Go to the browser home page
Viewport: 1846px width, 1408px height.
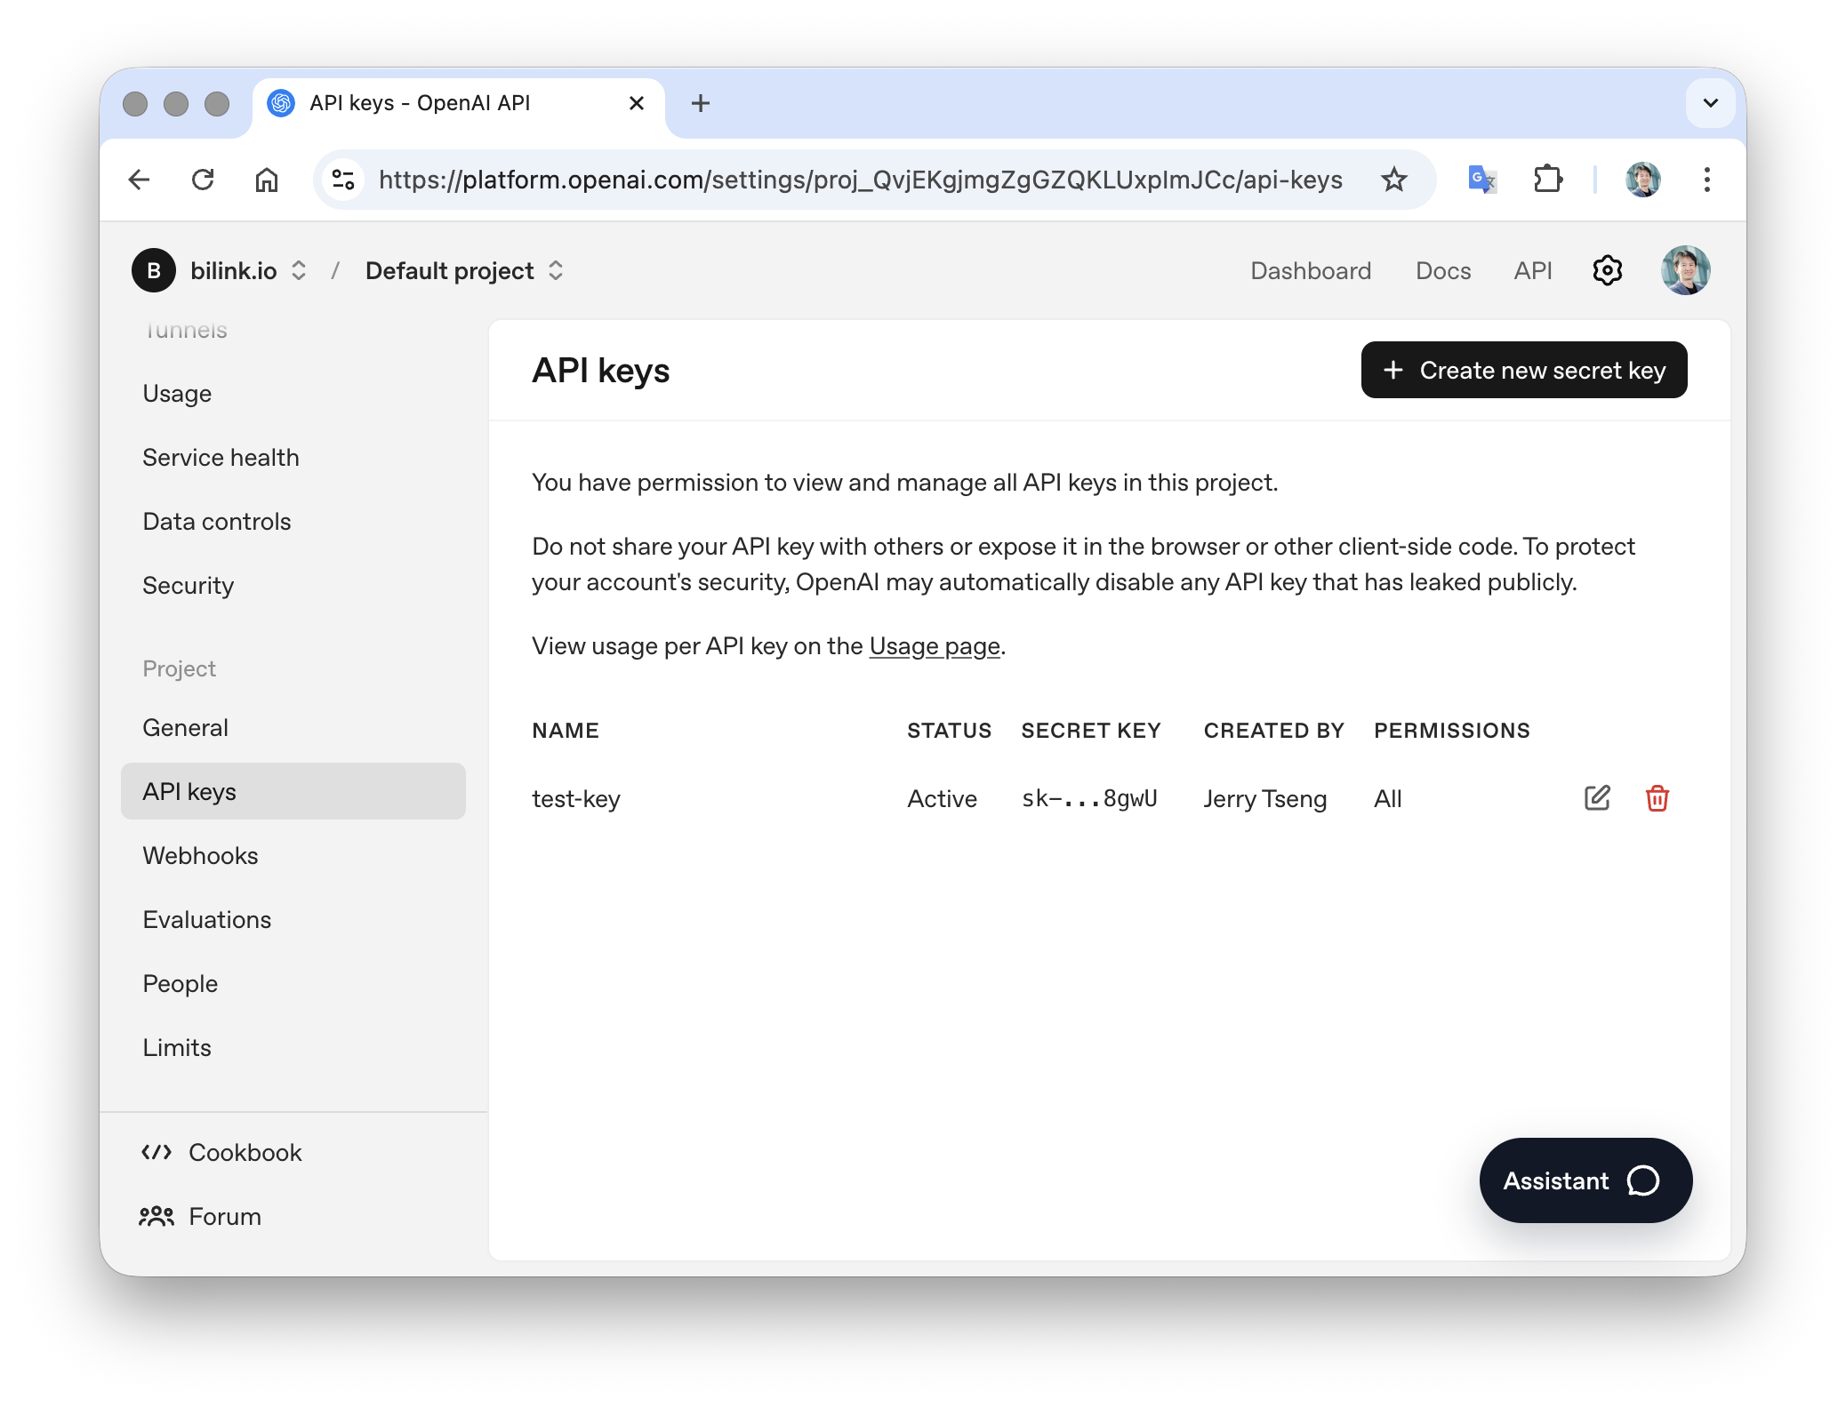point(267,180)
